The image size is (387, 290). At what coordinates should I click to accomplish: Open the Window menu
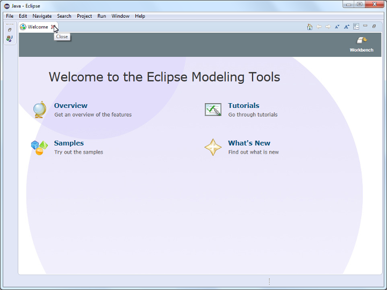coord(120,16)
